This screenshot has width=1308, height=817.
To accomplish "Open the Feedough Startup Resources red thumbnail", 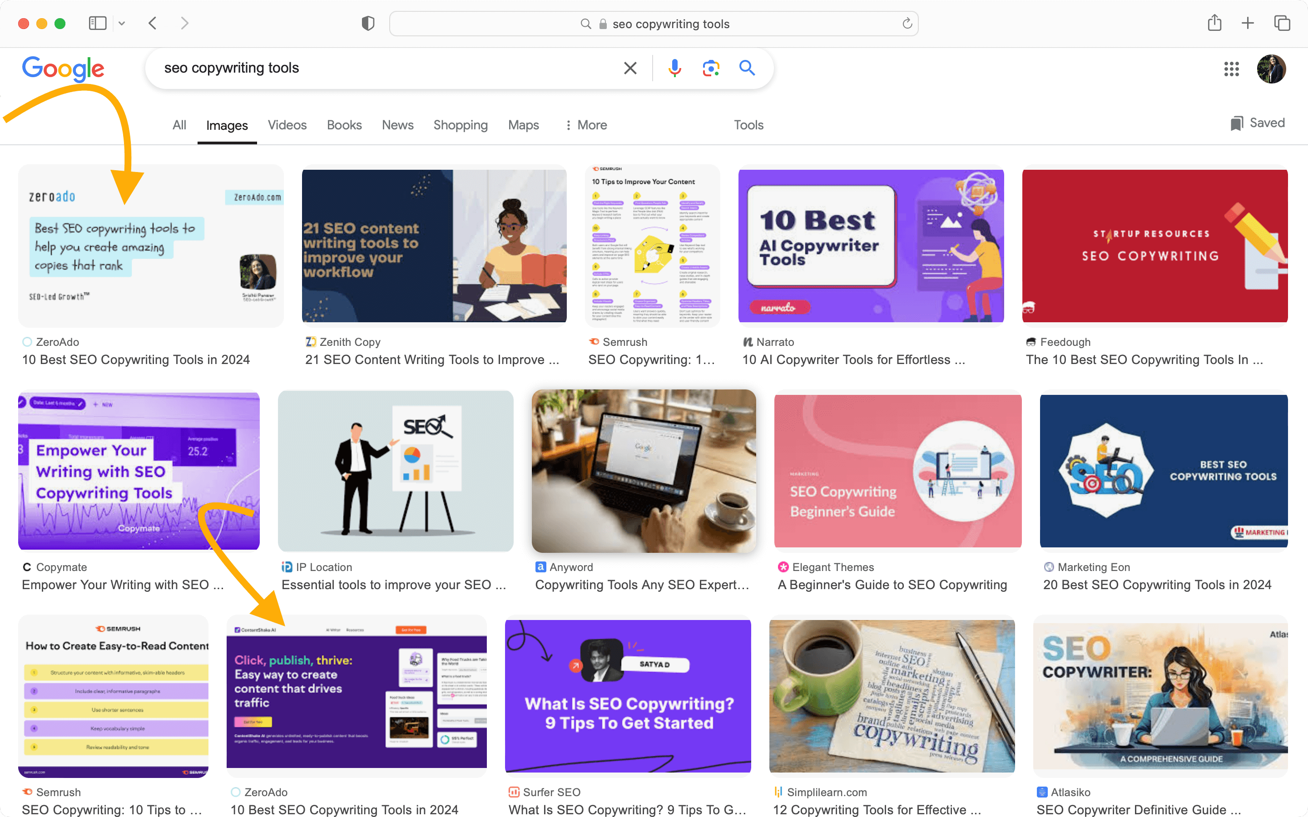I will (x=1154, y=246).
